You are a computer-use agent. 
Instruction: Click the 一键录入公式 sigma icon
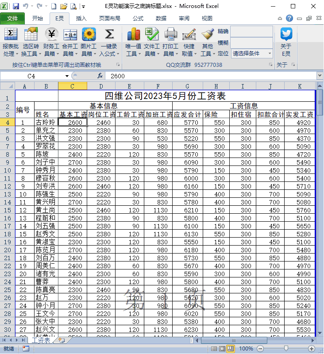pos(109,35)
